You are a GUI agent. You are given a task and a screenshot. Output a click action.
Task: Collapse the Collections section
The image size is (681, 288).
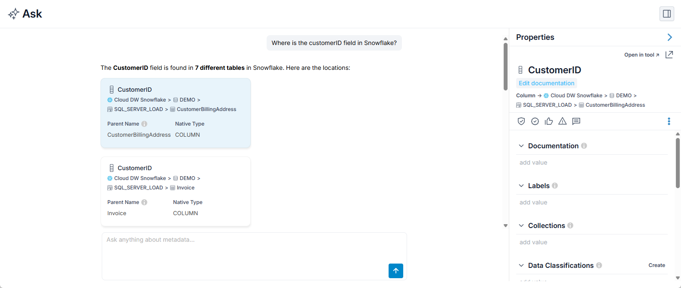521,225
